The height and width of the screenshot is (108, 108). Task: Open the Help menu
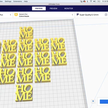coord(26,1)
